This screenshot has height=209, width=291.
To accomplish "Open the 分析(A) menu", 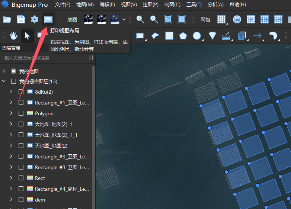I will coord(215,4).
